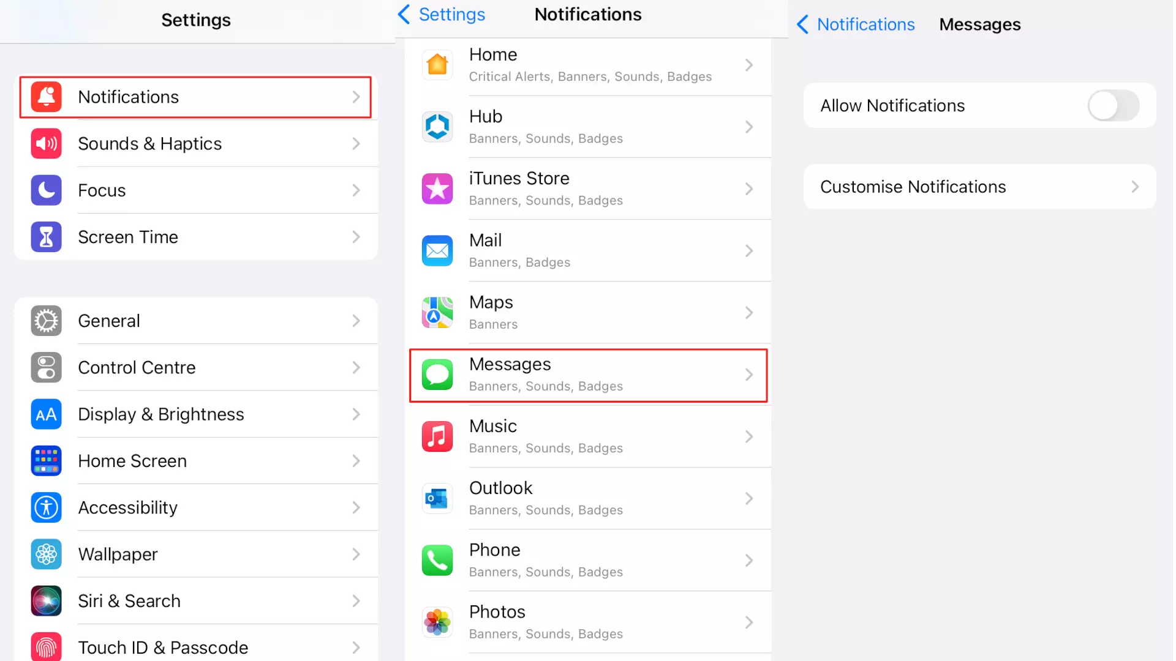1176x661 pixels.
Task: Expand Customise Notifications options
Action: click(980, 187)
